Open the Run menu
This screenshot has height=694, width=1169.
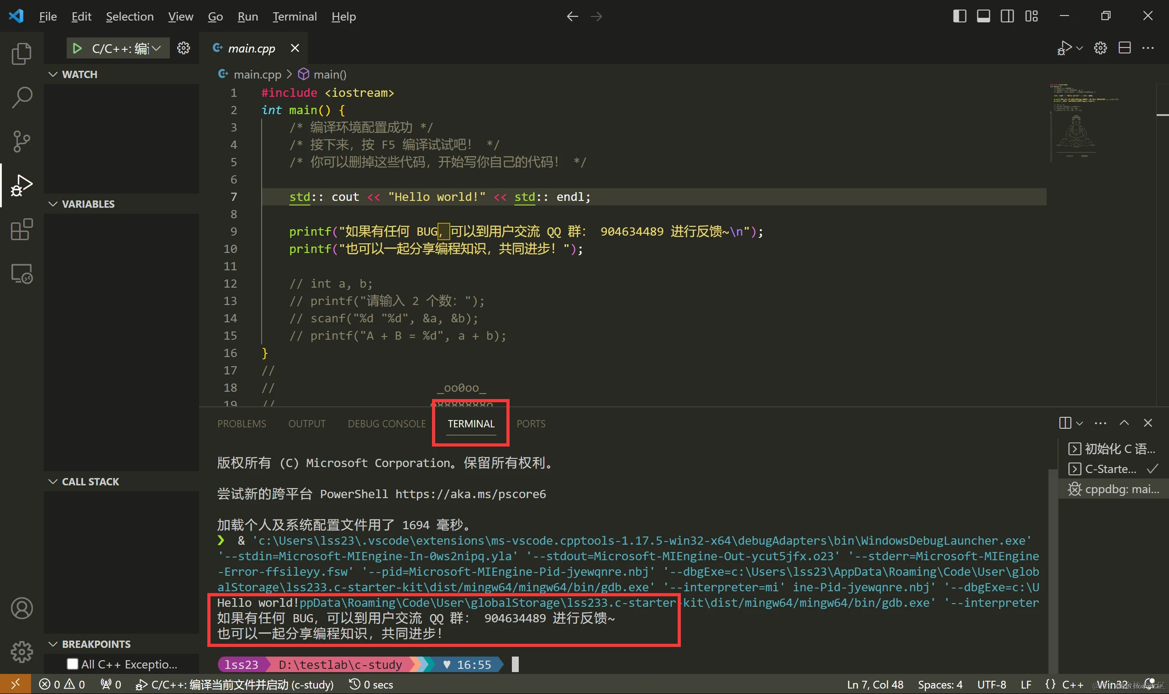point(247,16)
